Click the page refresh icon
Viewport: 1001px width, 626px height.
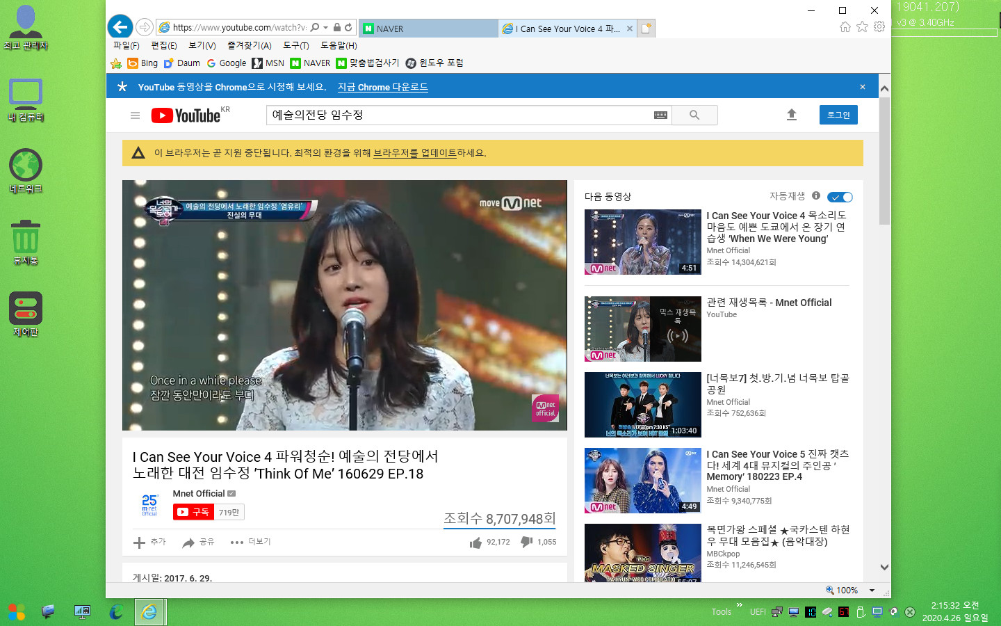point(348,27)
